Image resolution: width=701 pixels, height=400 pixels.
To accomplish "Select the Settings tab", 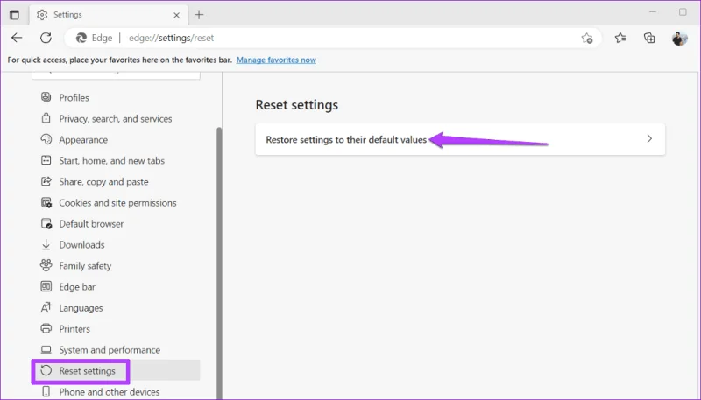I will [109, 15].
